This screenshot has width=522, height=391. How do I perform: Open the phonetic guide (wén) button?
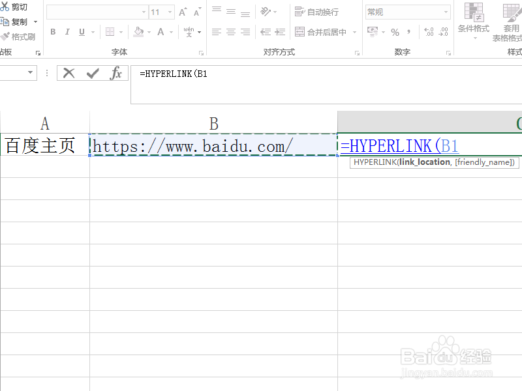[189, 32]
